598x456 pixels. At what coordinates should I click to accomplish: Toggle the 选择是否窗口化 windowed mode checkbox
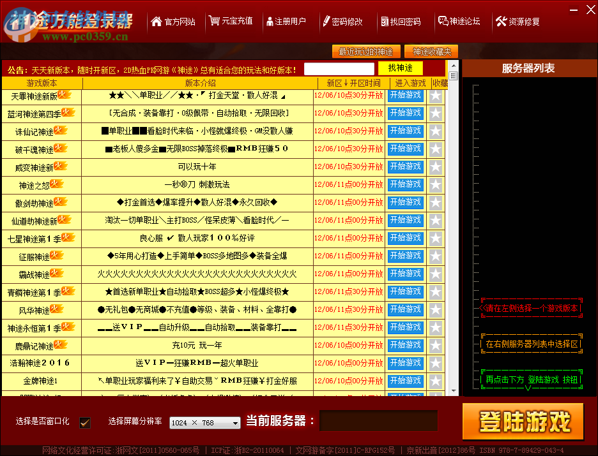click(x=85, y=422)
